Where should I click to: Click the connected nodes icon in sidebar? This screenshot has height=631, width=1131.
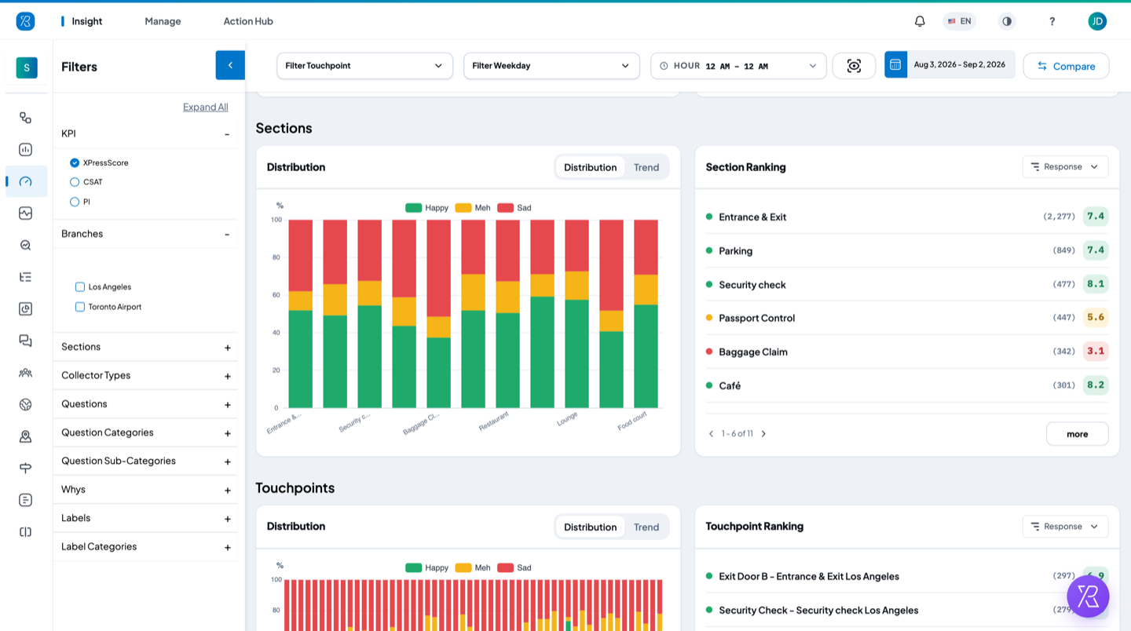(26, 118)
